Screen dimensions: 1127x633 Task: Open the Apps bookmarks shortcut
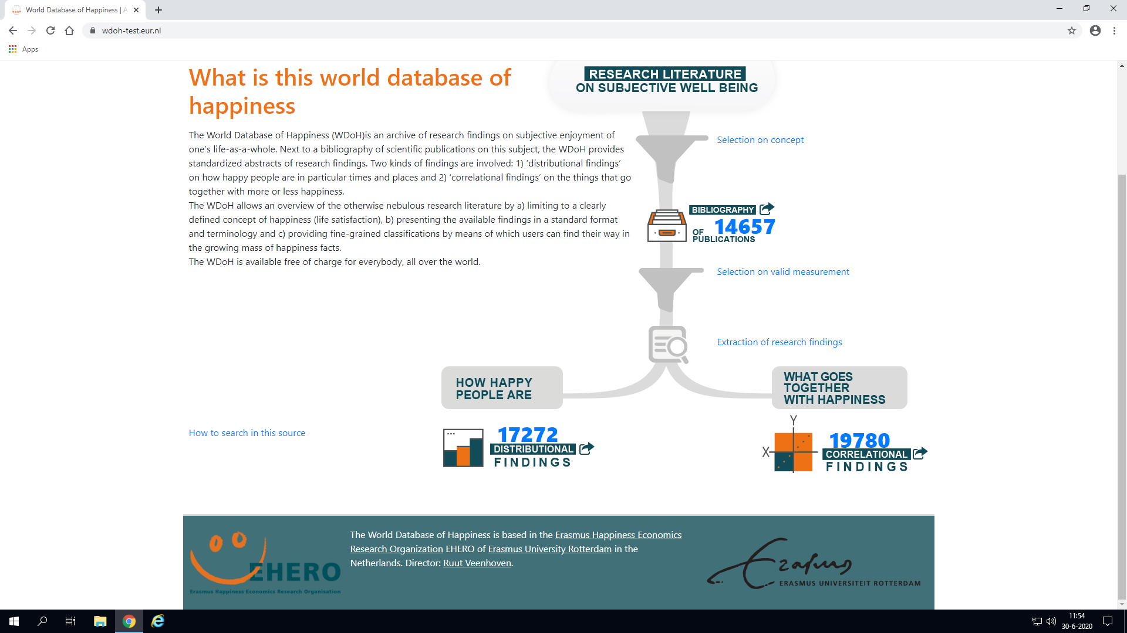(x=23, y=49)
